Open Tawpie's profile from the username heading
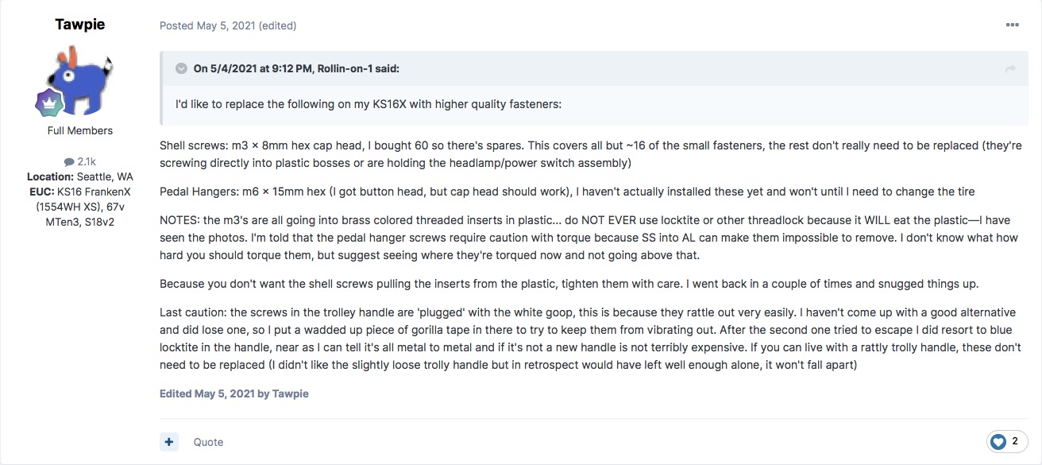The width and height of the screenshot is (1042, 465). (x=80, y=25)
